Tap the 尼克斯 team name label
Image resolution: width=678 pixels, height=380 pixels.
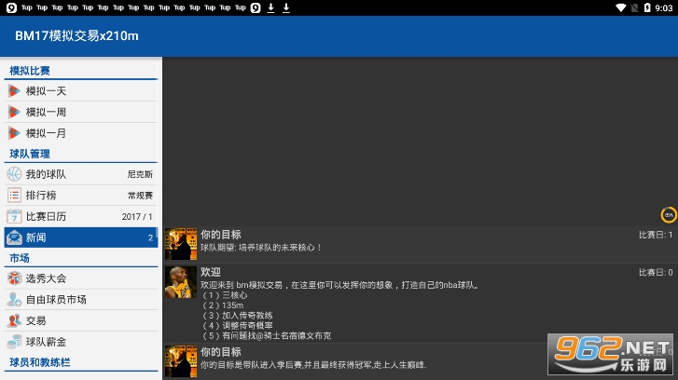[140, 174]
